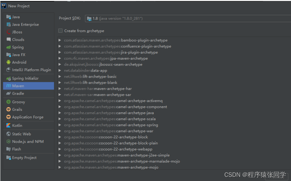Click the Clouds speech-bubble icon
The width and height of the screenshot is (291, 181).
point(9,39)
